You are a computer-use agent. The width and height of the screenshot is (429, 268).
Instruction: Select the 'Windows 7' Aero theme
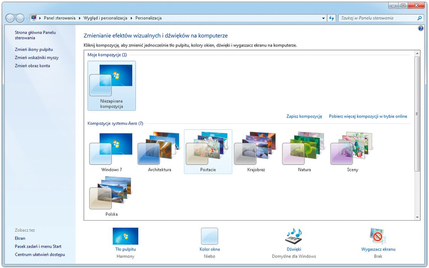pos(111,152)
